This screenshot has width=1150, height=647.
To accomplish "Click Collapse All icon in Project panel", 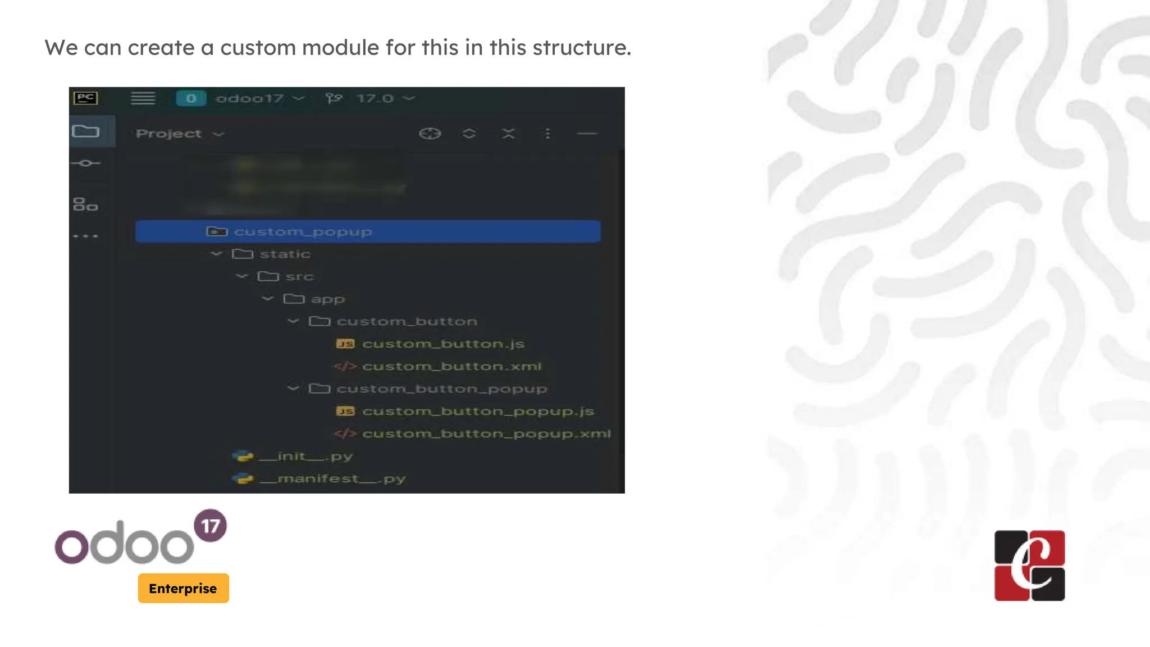I will tap(508, 134).
